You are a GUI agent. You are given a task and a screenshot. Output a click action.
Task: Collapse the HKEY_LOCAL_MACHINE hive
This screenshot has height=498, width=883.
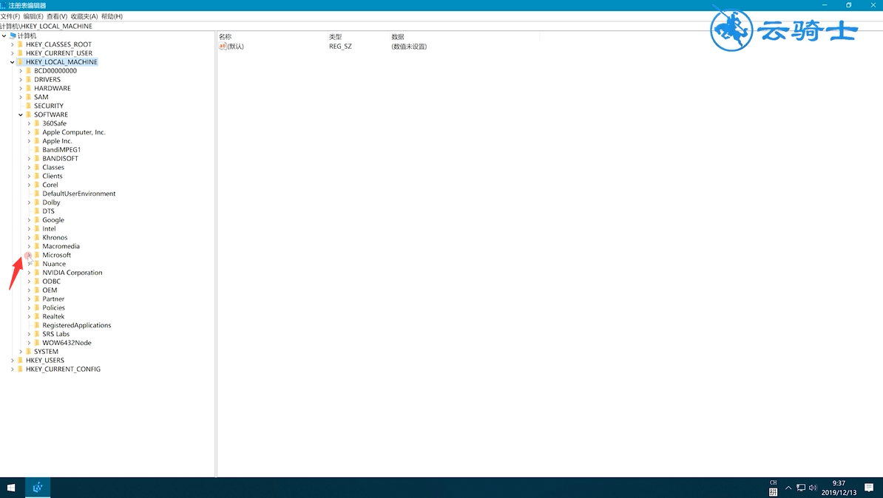pyautogui.click(x=13, y=62)
